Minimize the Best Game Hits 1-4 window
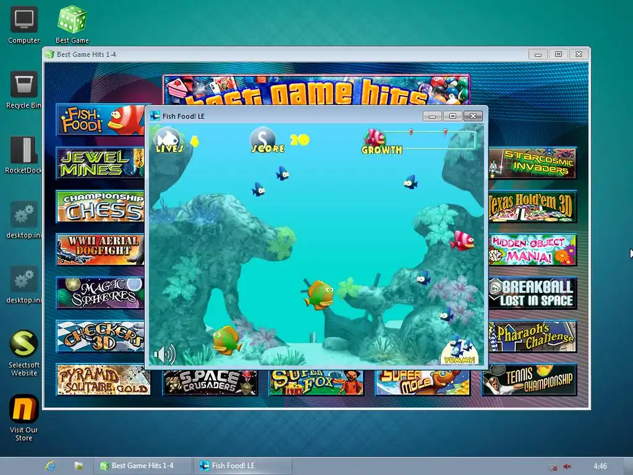Image resolution: width=633 pixels, height=475 pixels. [538, 54]
